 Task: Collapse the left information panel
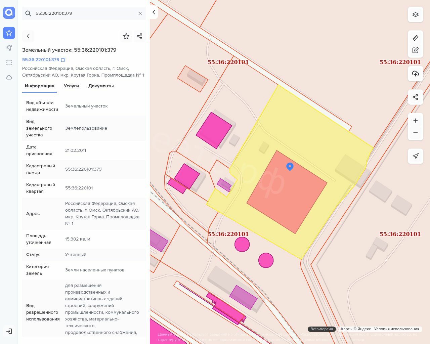pos(154,12)
